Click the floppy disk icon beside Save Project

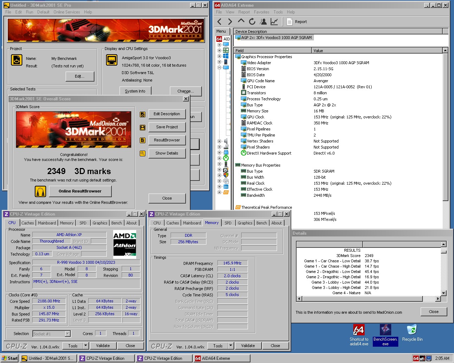tap(143, 128)
